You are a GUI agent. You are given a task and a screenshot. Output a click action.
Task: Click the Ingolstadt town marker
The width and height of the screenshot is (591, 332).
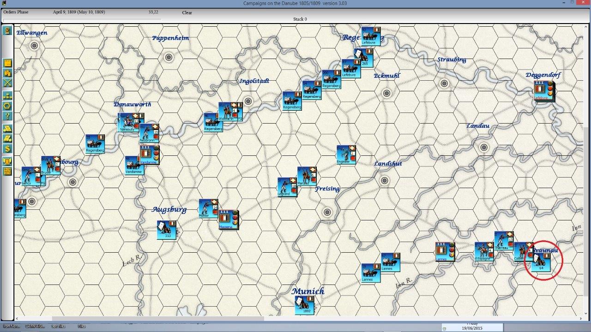[x=248, y=101]
